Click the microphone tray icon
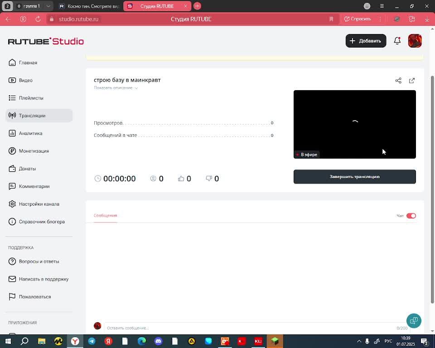The height and width of the screenshot is (348, 435). point(367,341)
